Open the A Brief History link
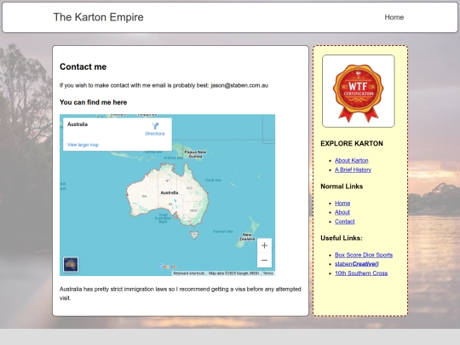The height and width of the screenshot is (345, 460). pos(353,170)
